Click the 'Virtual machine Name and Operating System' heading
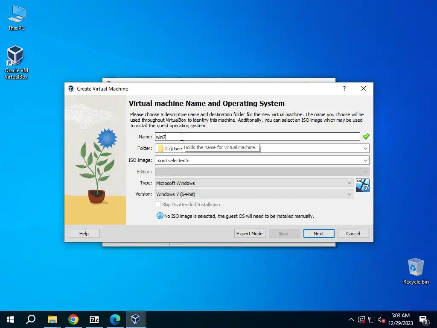The width and height of the screenshot is (437, 328). [207, 103]
